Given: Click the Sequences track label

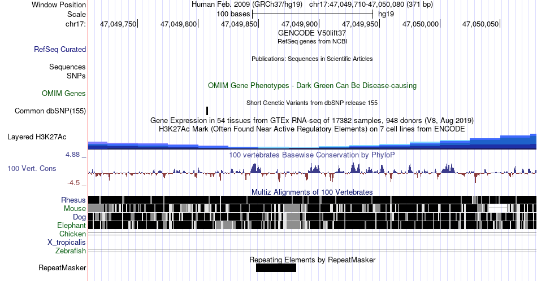Looking at the screenshot, I should pyautogui.click(x=67, y=67).
